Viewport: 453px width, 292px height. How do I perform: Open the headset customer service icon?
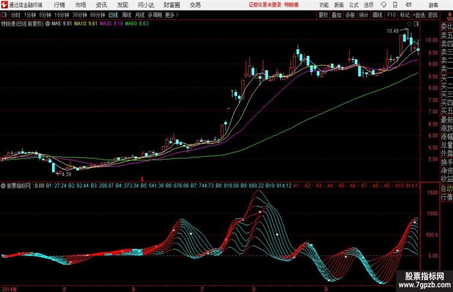[383, 5]
